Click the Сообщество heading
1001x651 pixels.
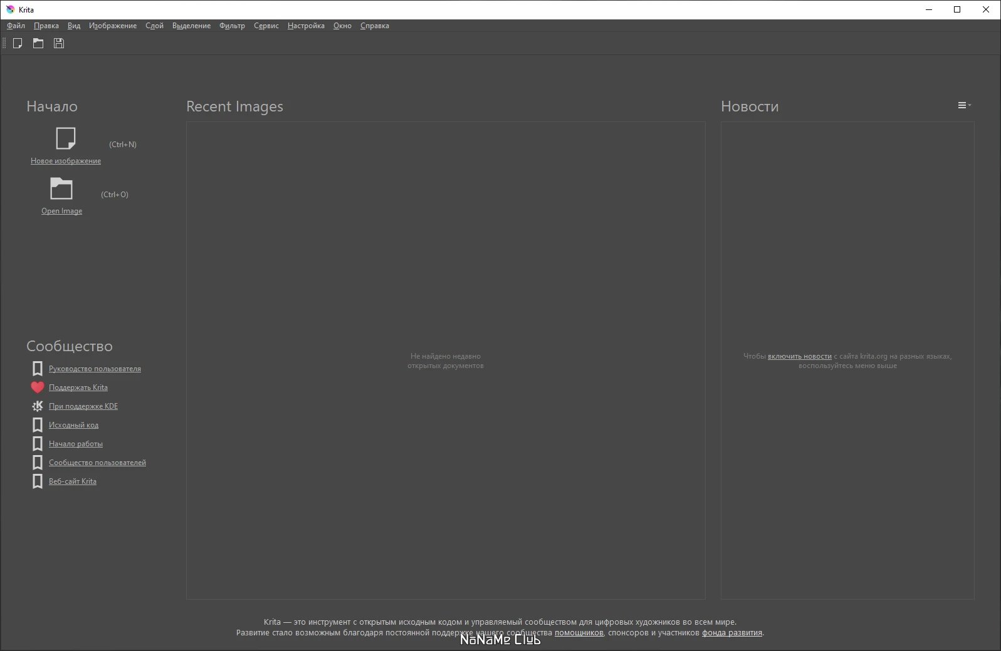tap(70, 346)
